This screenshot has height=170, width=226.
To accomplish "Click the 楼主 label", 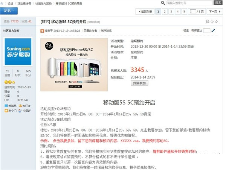I will pos(186,30).
